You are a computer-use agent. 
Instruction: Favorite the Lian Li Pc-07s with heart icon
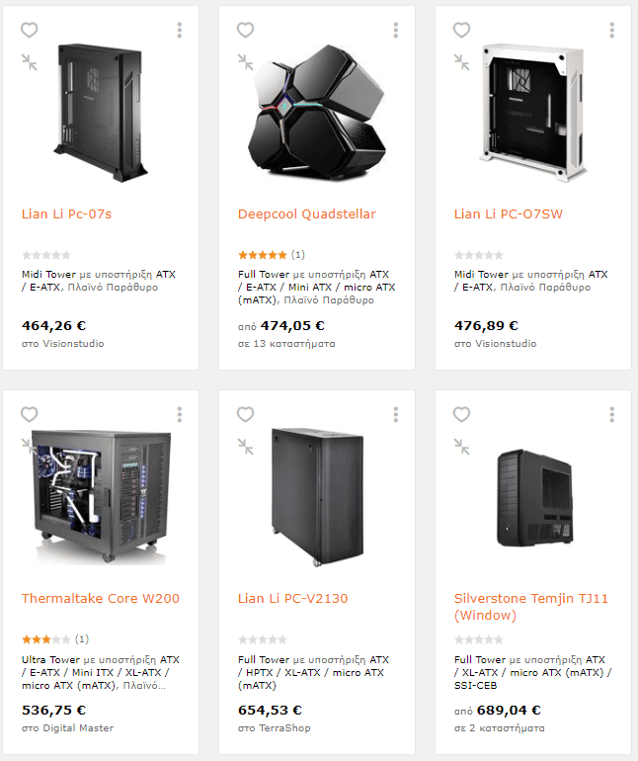[29, 30]
